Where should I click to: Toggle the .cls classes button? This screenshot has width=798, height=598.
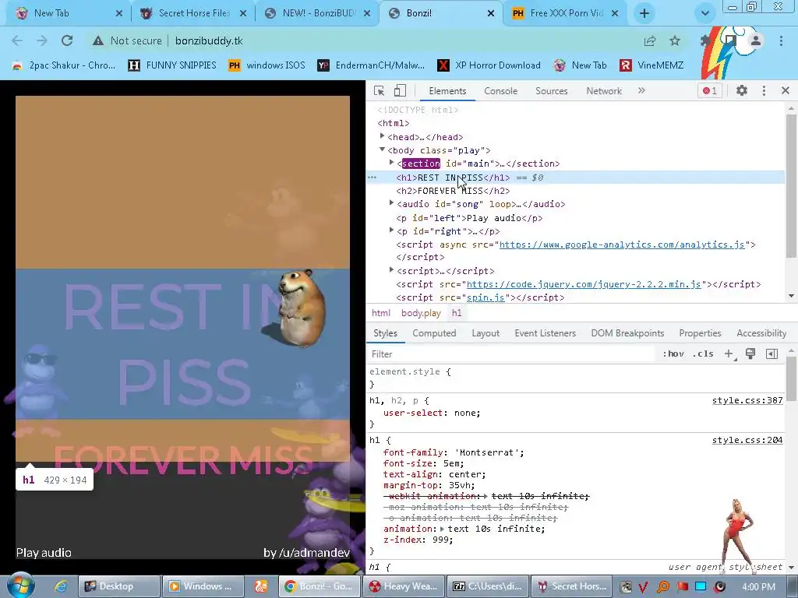click(703, 354)
